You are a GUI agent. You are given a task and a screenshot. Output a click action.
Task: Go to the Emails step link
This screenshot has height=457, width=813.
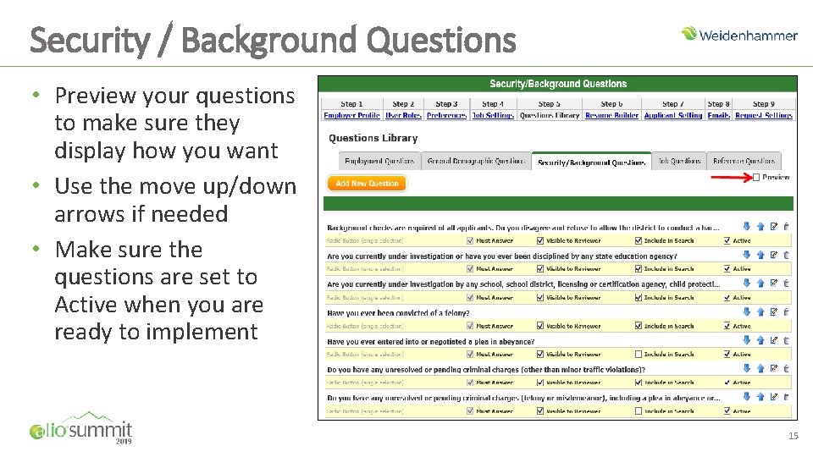click(x=719, y=115)
